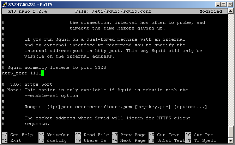Click the TAG: https_port comment line
This screenshot has height=145, width=235.
pyautogui.click(x=27, y=84)
